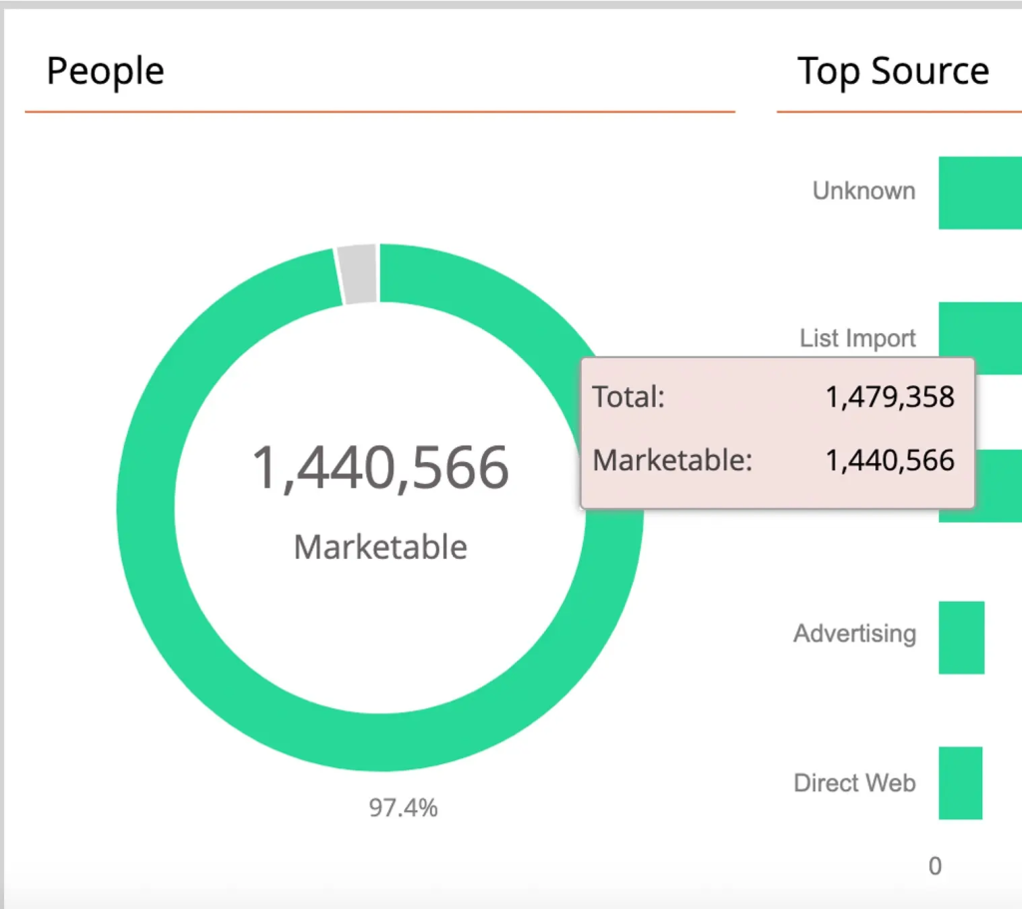This screenshot has height=909, width=1022.
Task: Switch to the Top Source panel
Action: pos(892,70)
